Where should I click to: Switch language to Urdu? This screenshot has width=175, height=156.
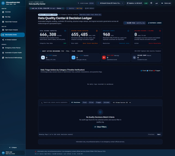(156, 3)
